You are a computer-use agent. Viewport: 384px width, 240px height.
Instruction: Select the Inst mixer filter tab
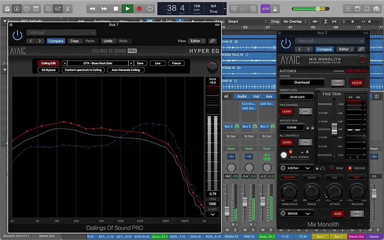[256, 96]
